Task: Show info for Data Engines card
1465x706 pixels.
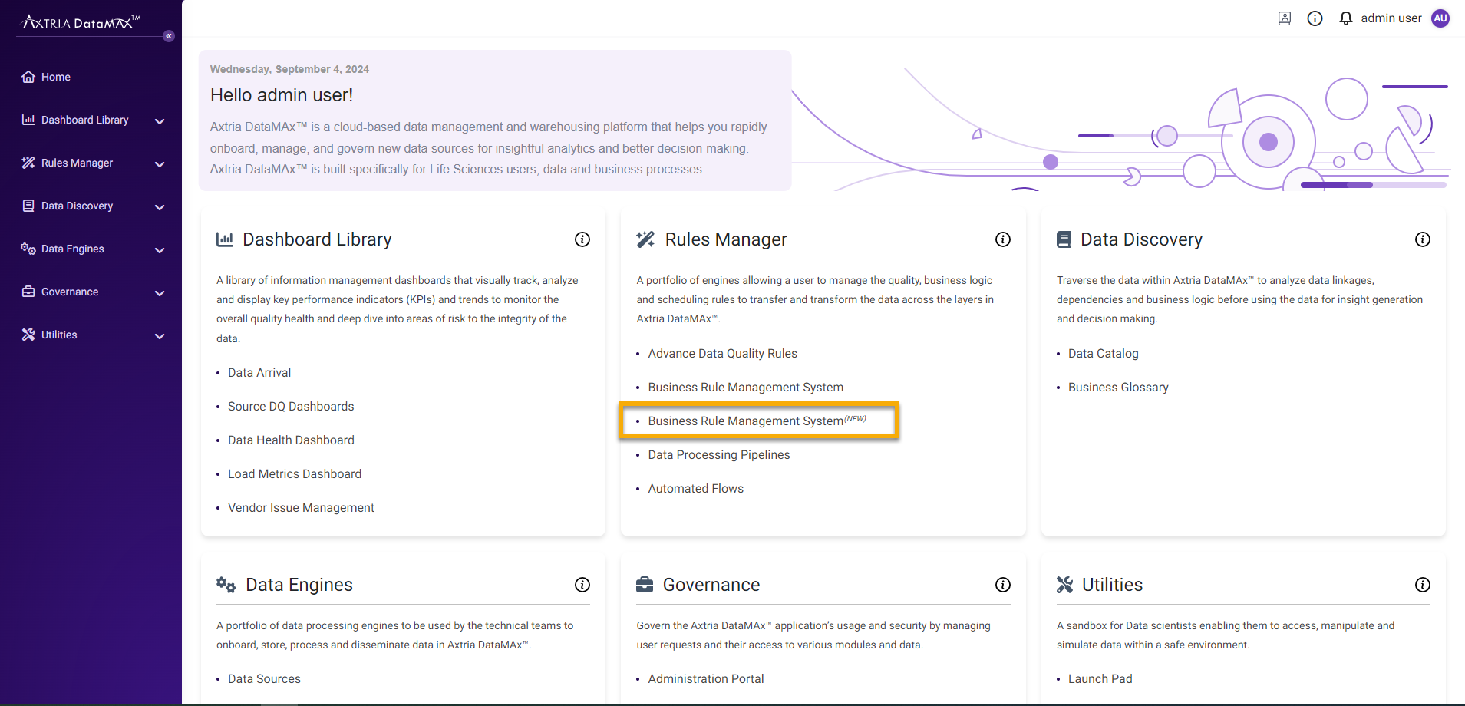Action: [x=582, y=585]
